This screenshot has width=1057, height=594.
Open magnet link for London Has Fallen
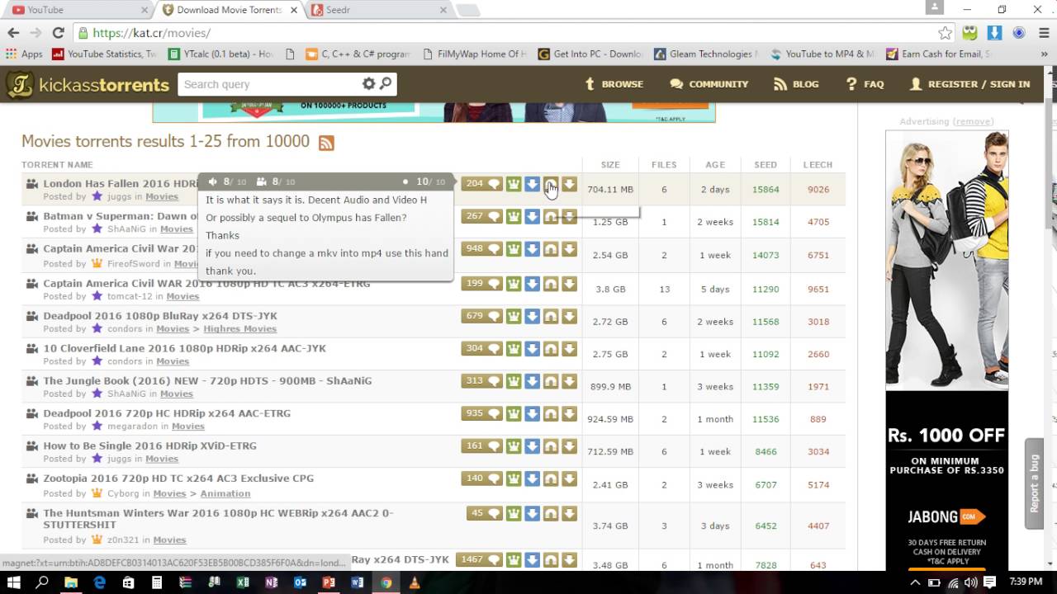pyautogui.click(x=551, y=184)
